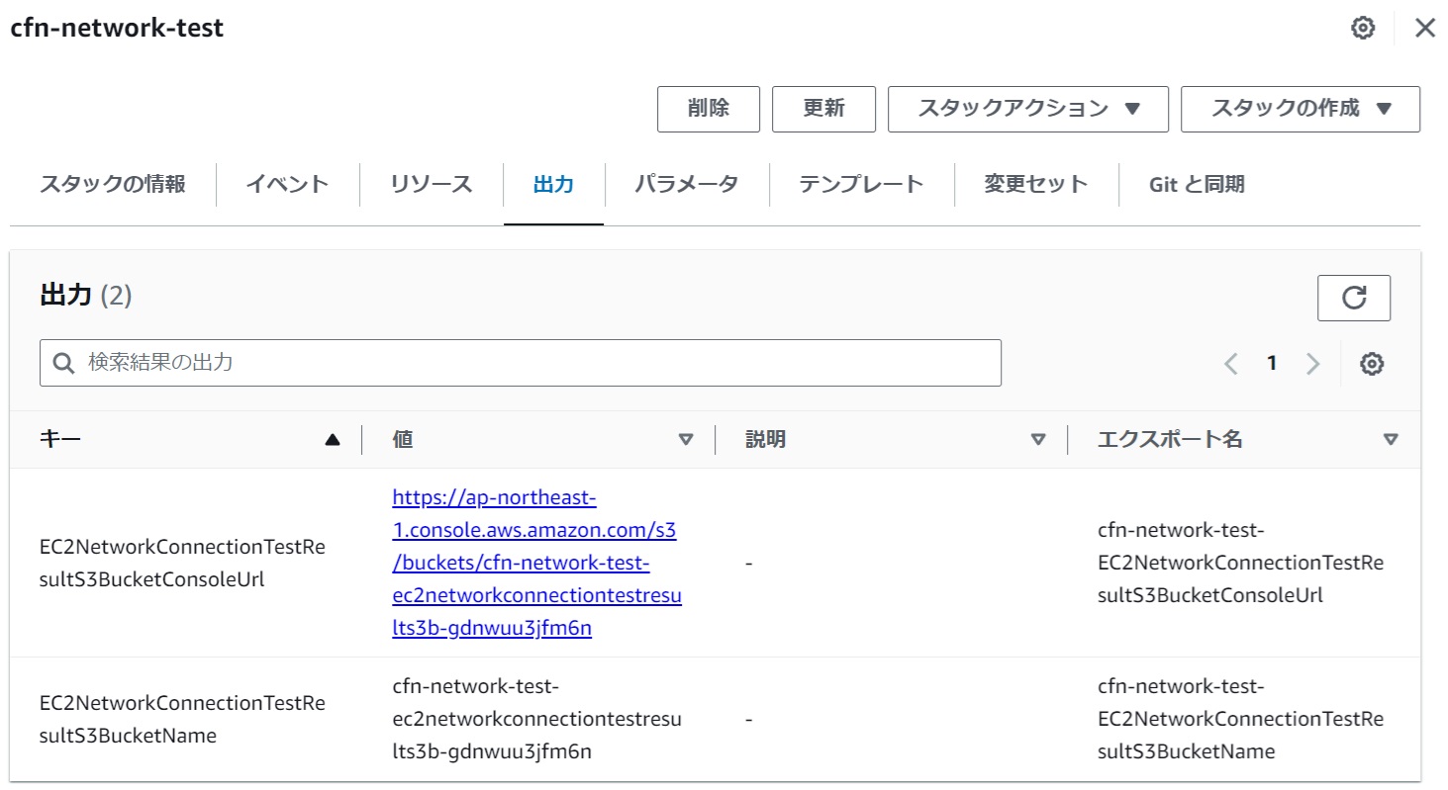The image size is (1448, 790).
Task: Click the magnifier icon in the search field
Action: 62,363
